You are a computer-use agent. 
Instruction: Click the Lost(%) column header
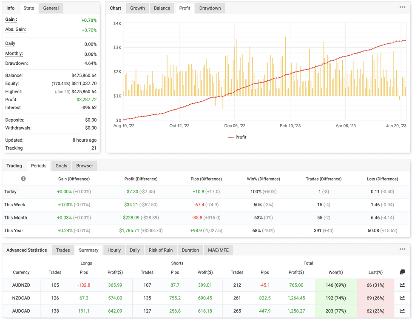pyautogui.click(x=375, y=272)
